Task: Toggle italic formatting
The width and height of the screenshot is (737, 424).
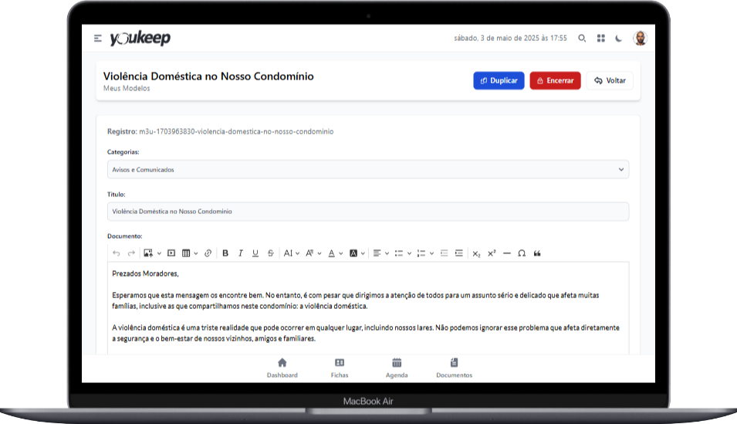Action: pos(240,253)
